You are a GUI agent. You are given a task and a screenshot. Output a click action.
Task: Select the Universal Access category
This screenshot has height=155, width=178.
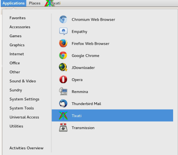24,117
